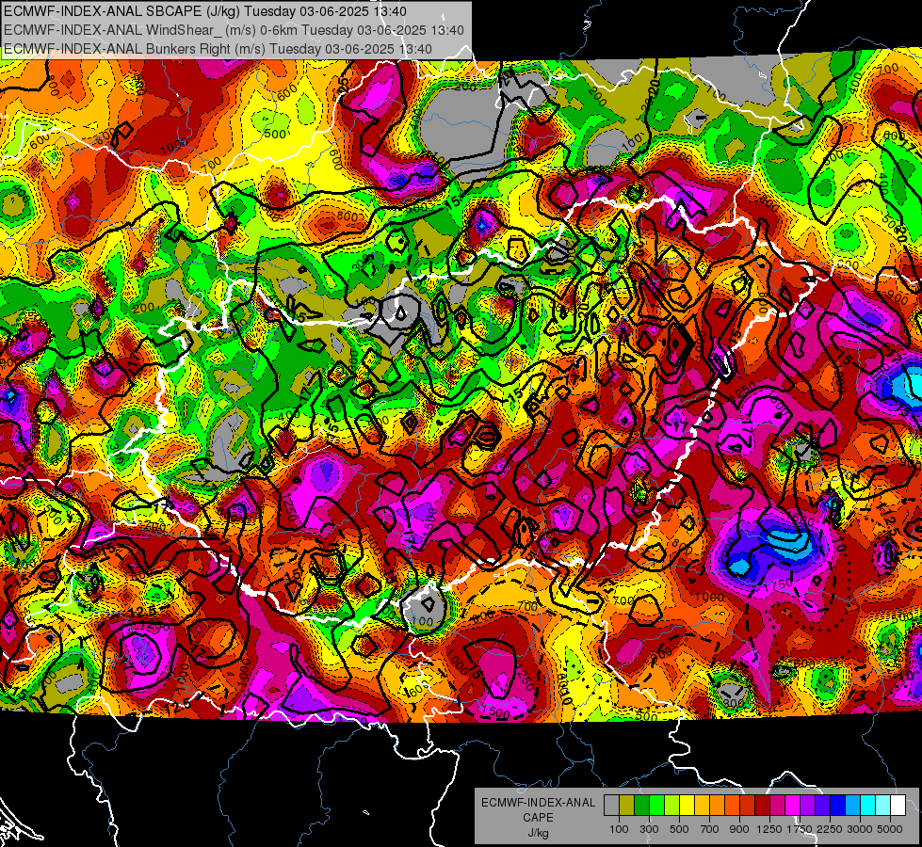Click the legend tick value 100
The image size is (922, 847).
pos(619,829)
